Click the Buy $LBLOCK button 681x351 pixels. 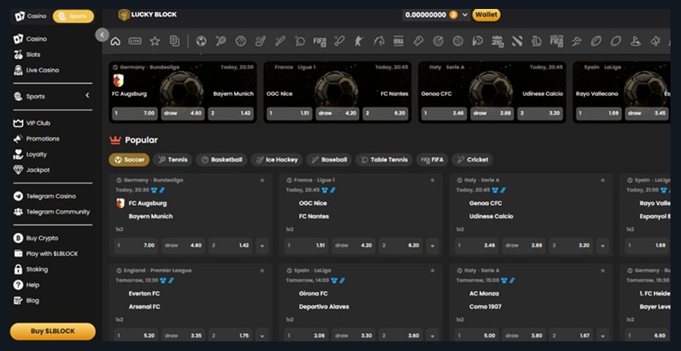tap(52, 331)
